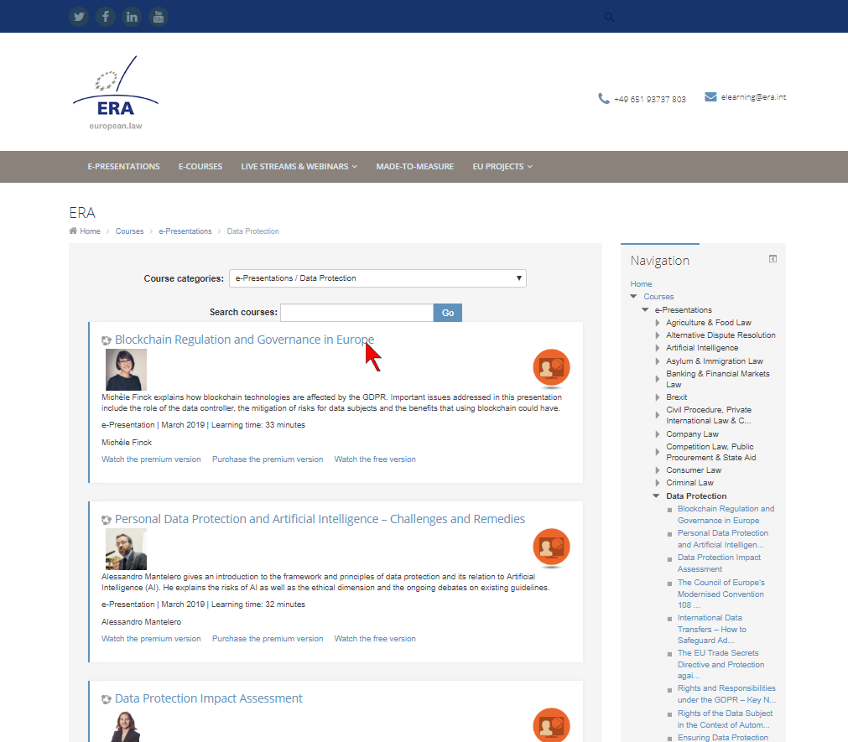The height and width of the screenshot is (742, 848).
Task: Dock the Navigation block using its corner icon
Action: [x=773, y=259]
